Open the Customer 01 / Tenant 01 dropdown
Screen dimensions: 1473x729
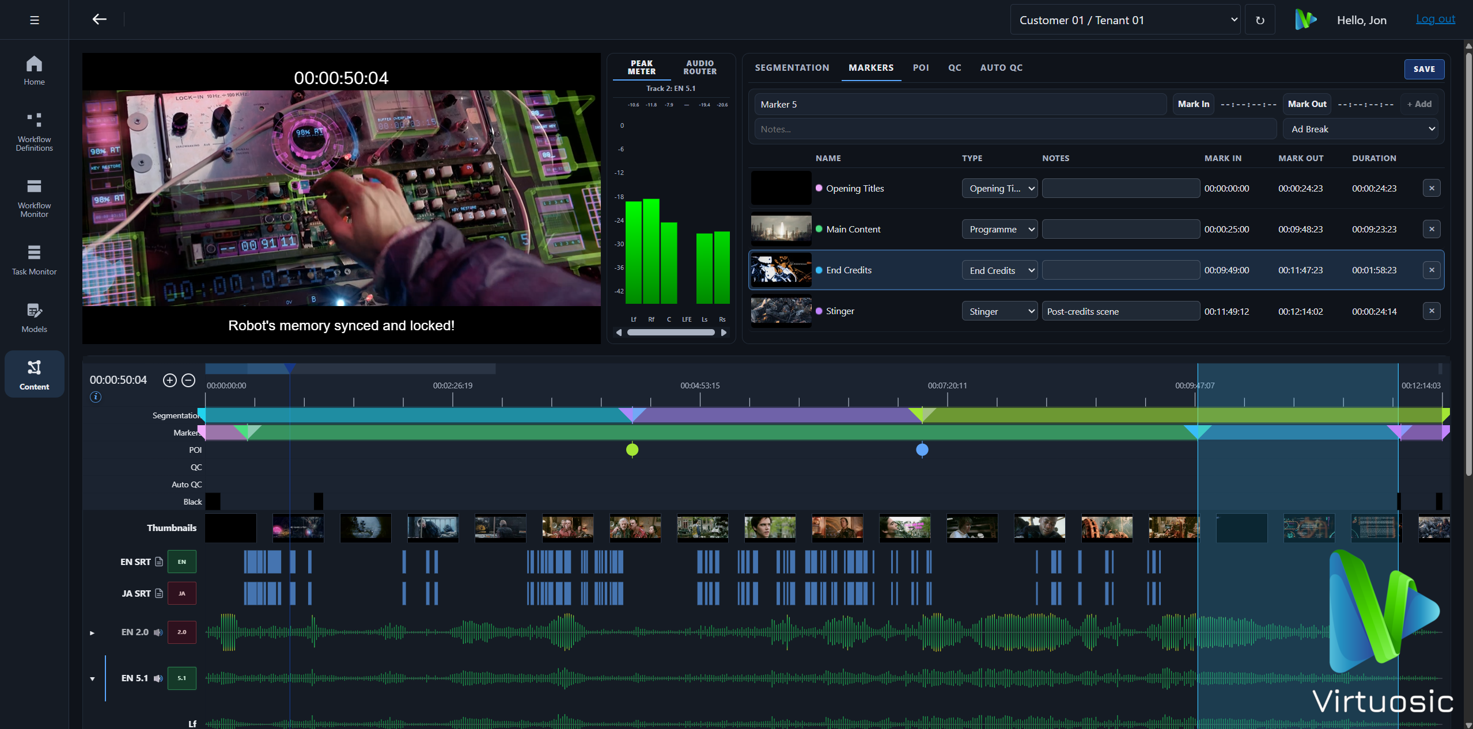click(x=1125, y=20)
